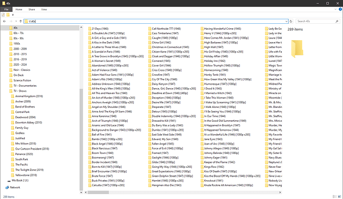This screenshot has width=343, height=199.
Task: Open the recent locations dropdown arrow
Action: [x=16, y=21]
